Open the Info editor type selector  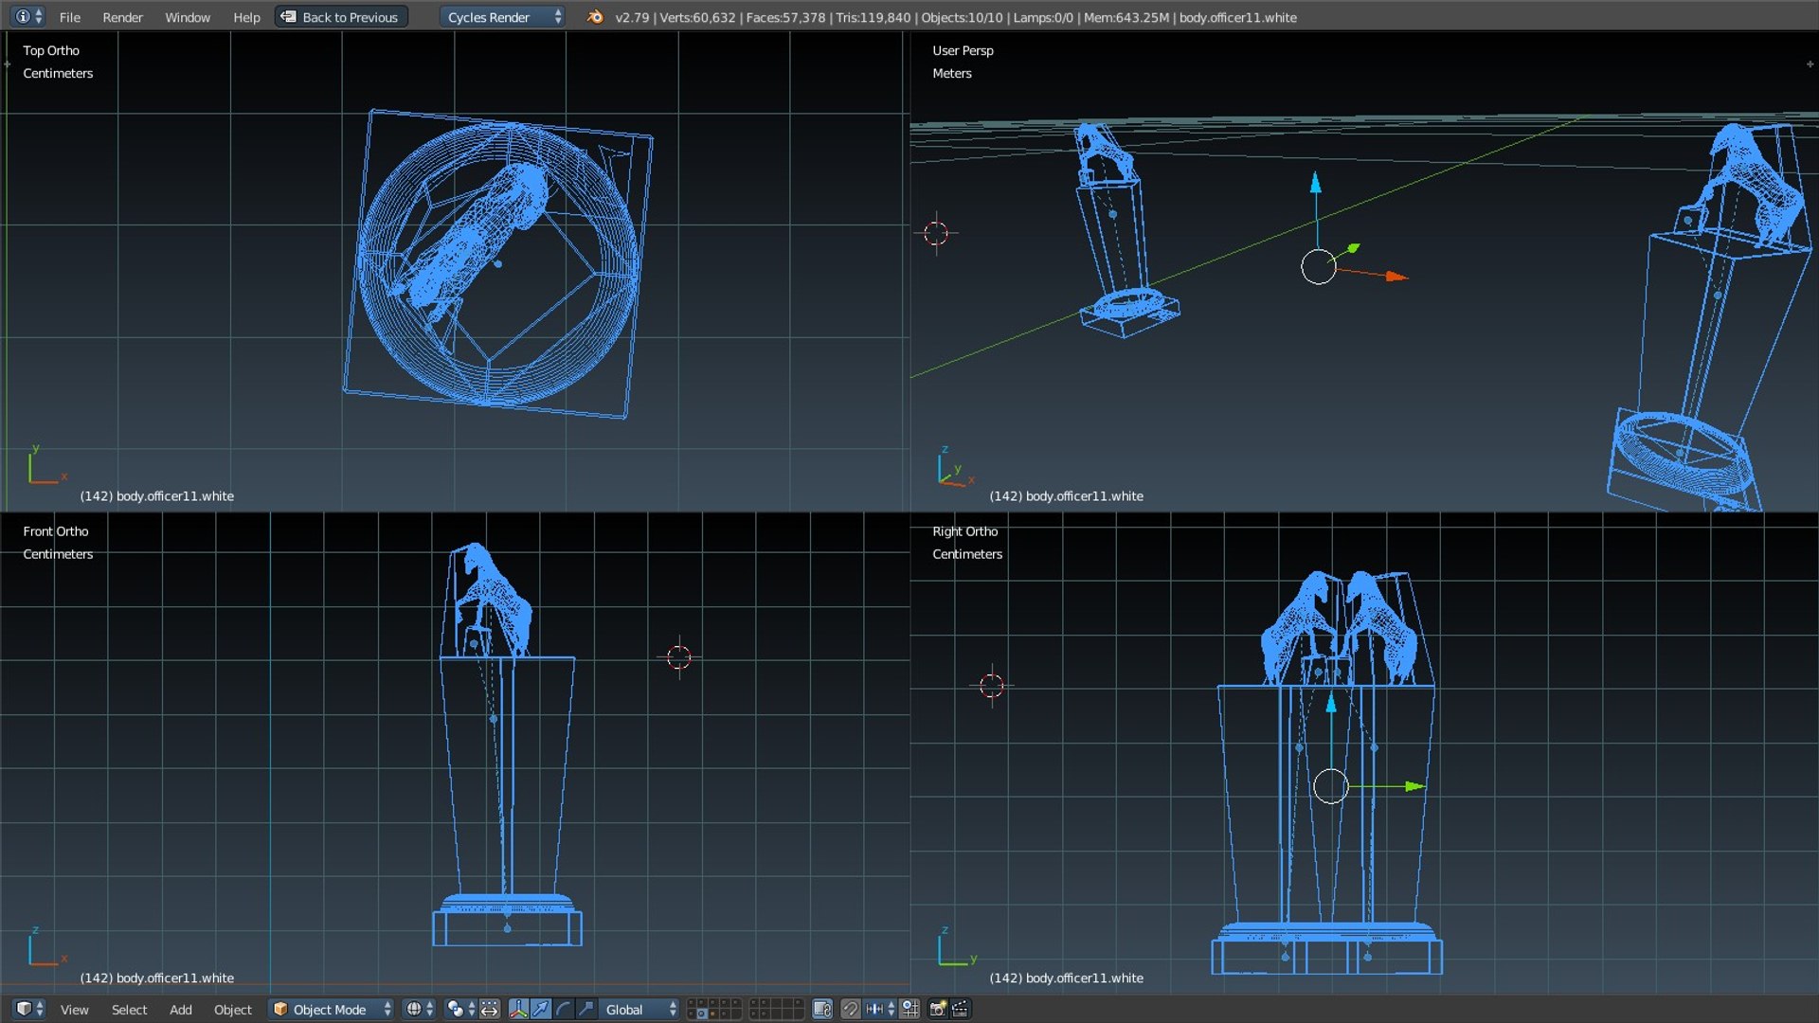coord(27,16)
